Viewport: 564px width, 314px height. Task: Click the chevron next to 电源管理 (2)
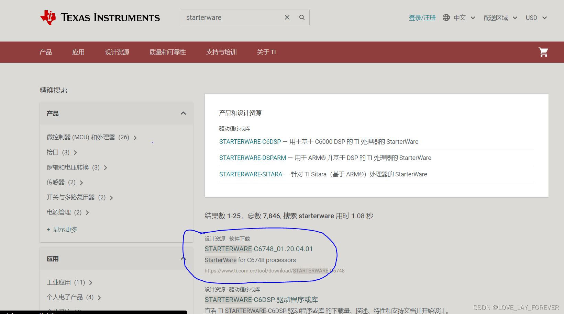[x=87, y=213]
